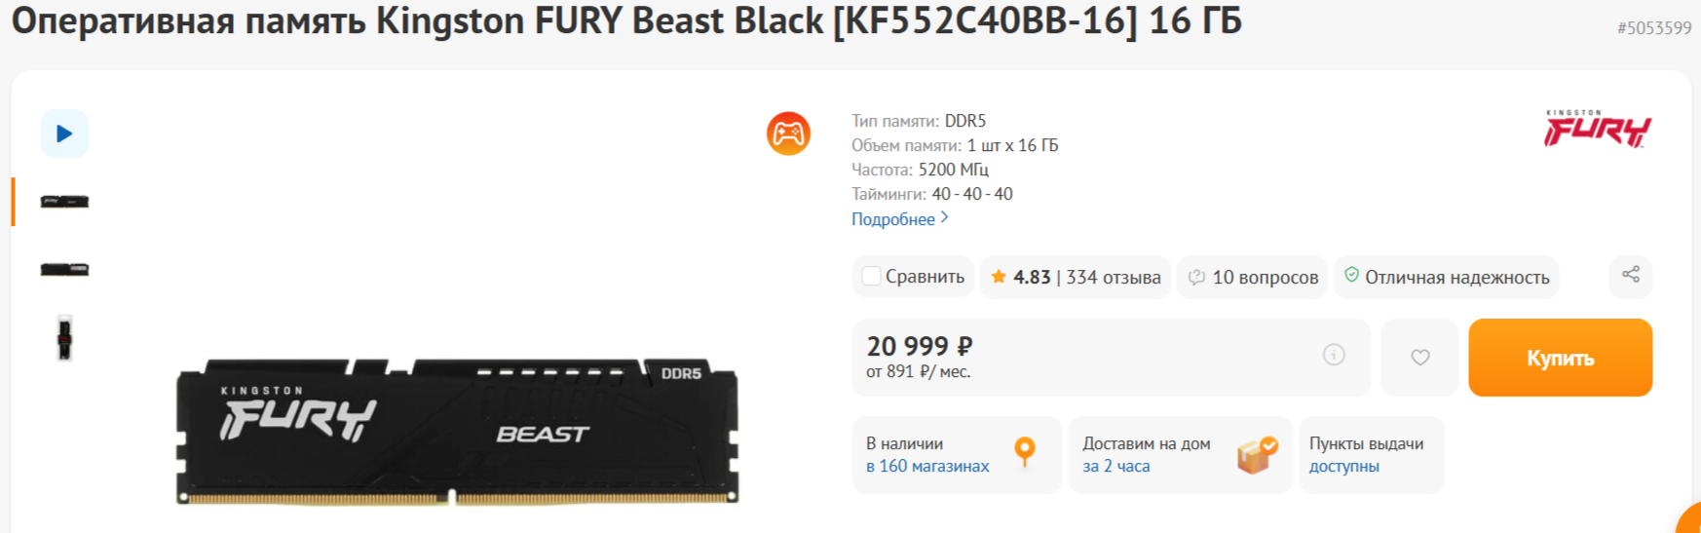Click the delivery box icon
The image size is (1701, 533).
[1257, 454]
